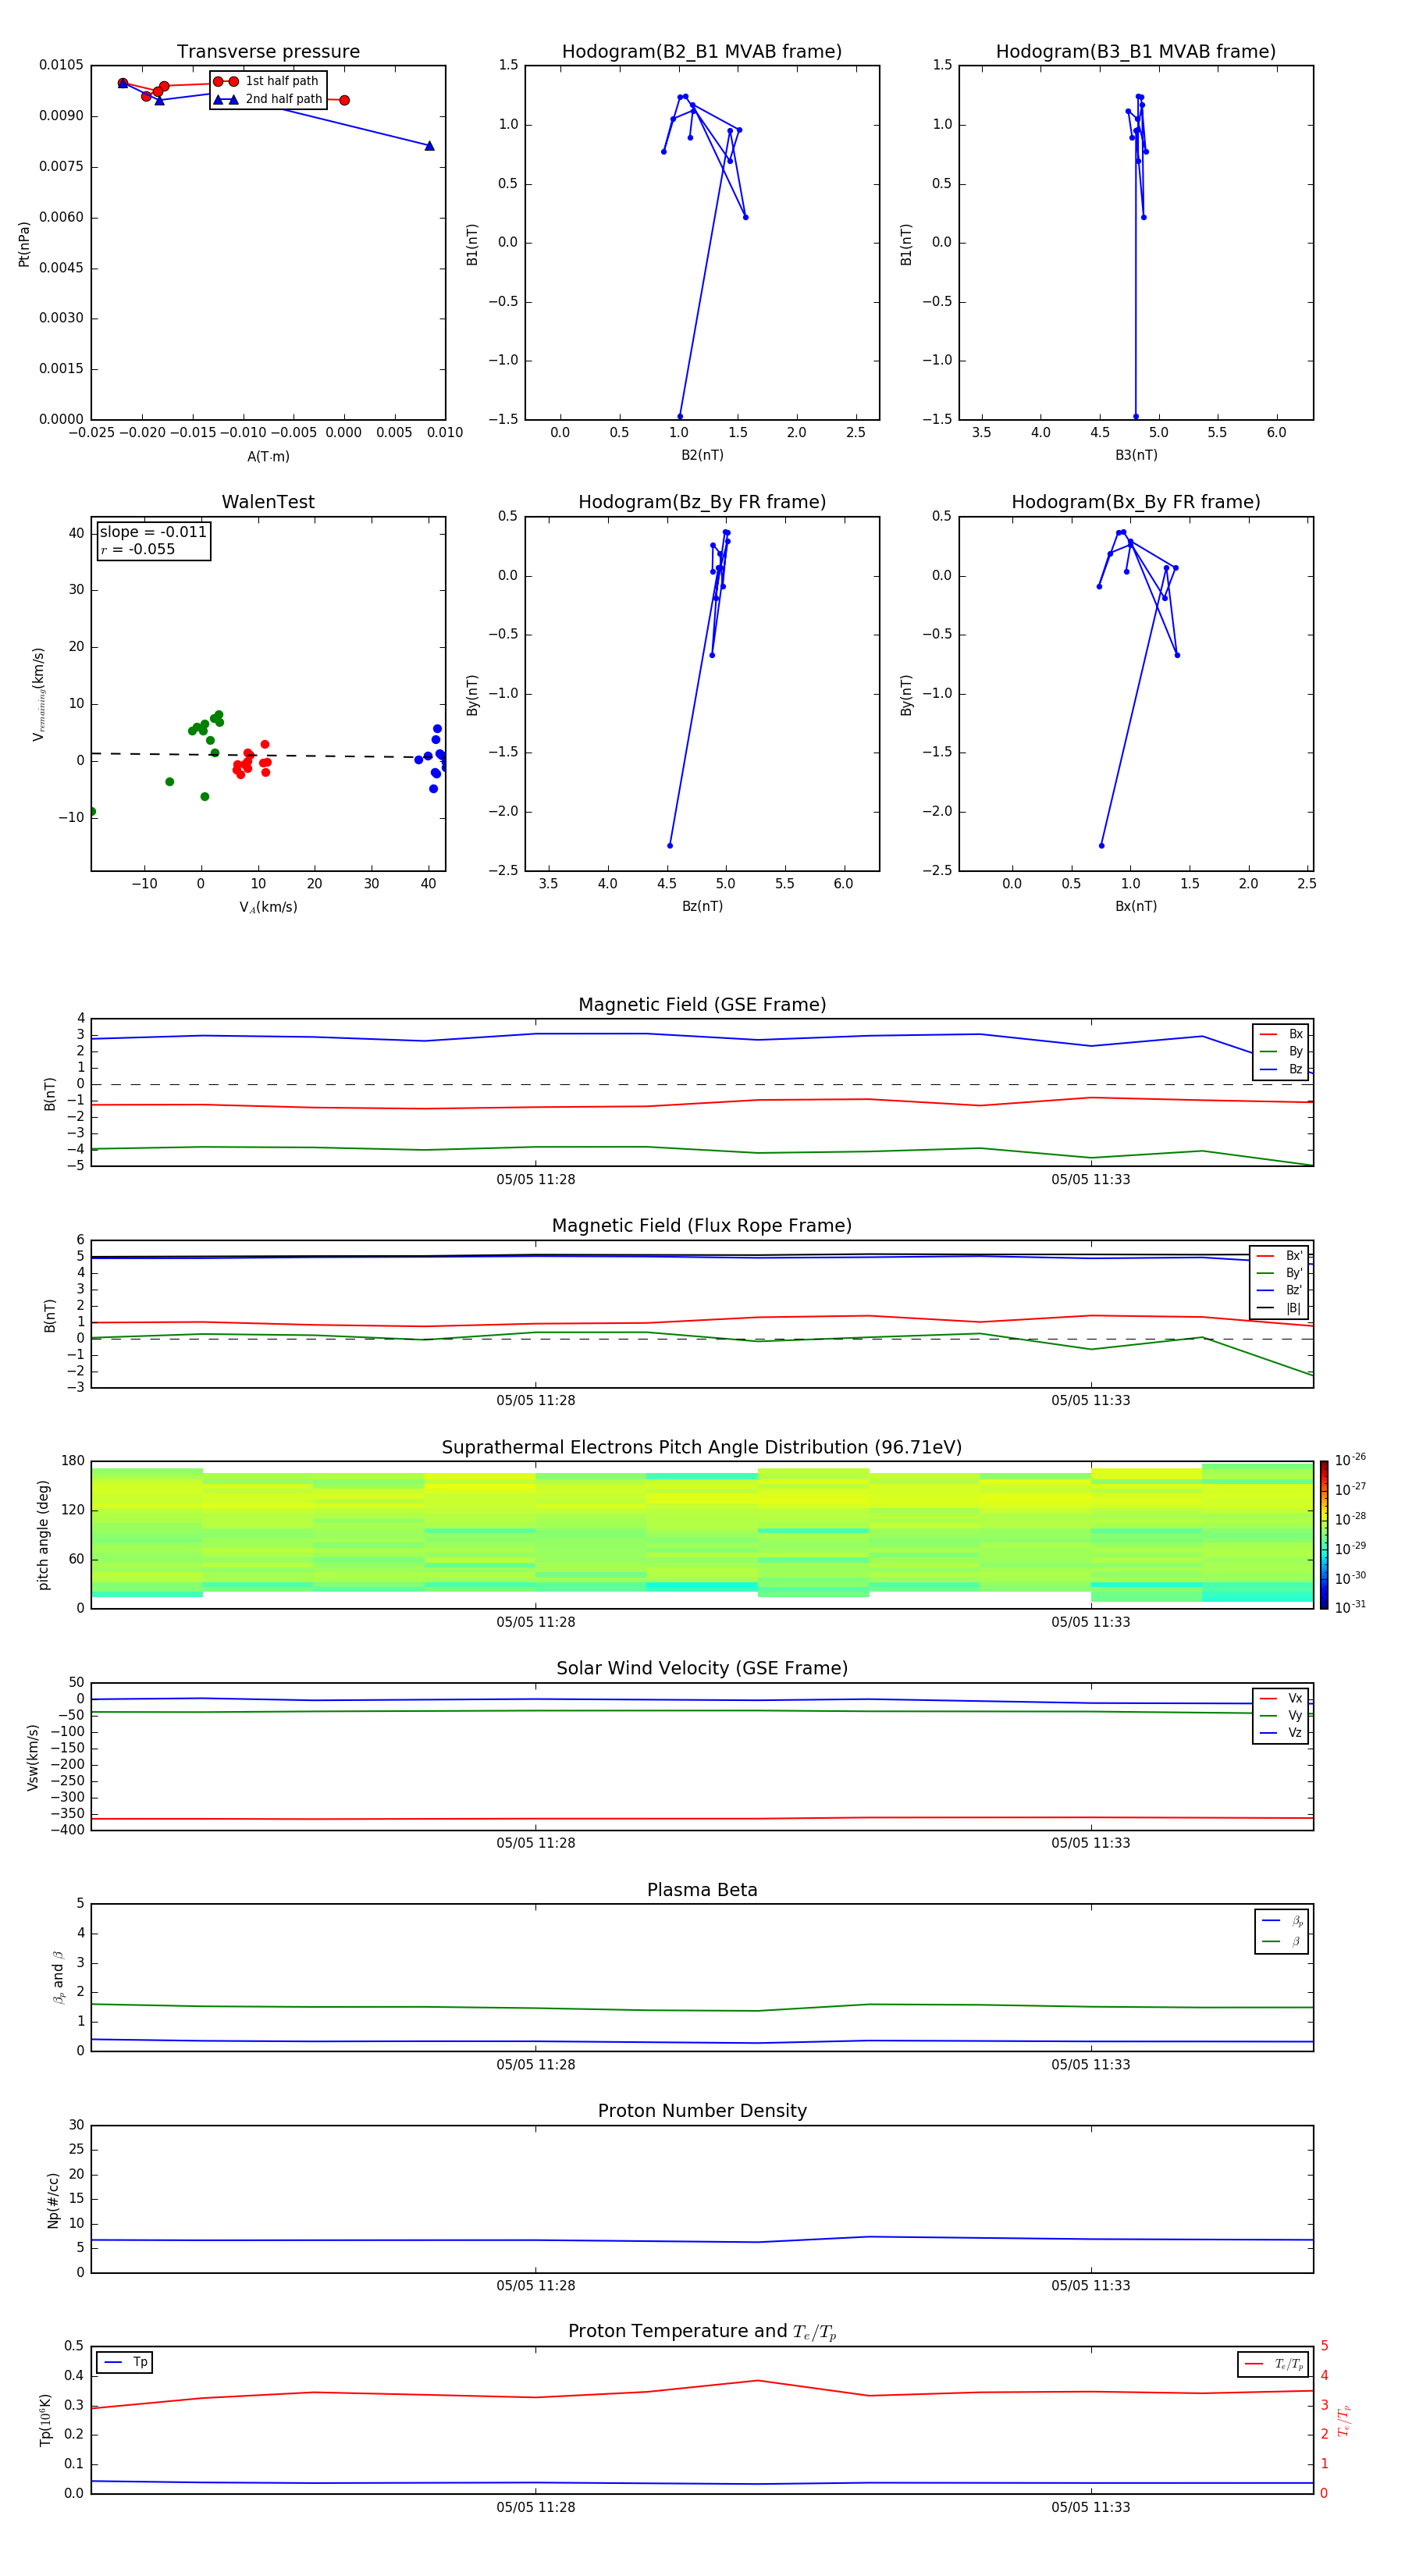
Task: Click the 'A(T·m)' x-axis label
Action: (x=268, y=456)
